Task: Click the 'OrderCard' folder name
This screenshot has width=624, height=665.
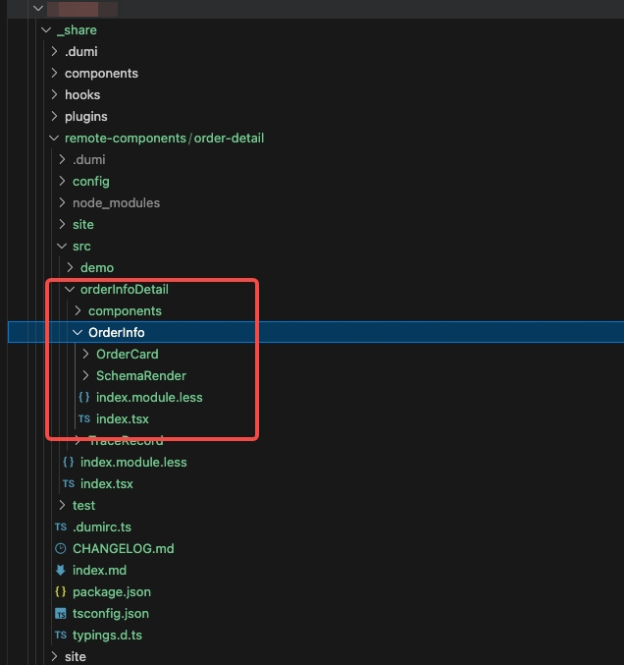Action: (128, 355)
